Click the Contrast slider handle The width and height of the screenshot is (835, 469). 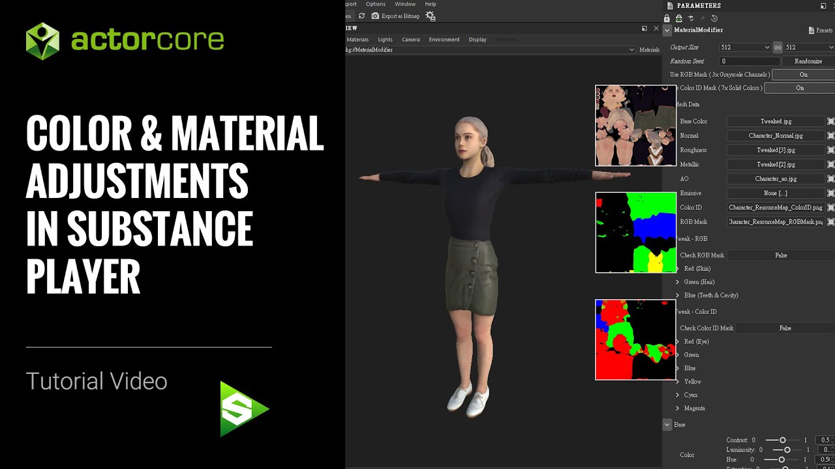pos(783,440)
